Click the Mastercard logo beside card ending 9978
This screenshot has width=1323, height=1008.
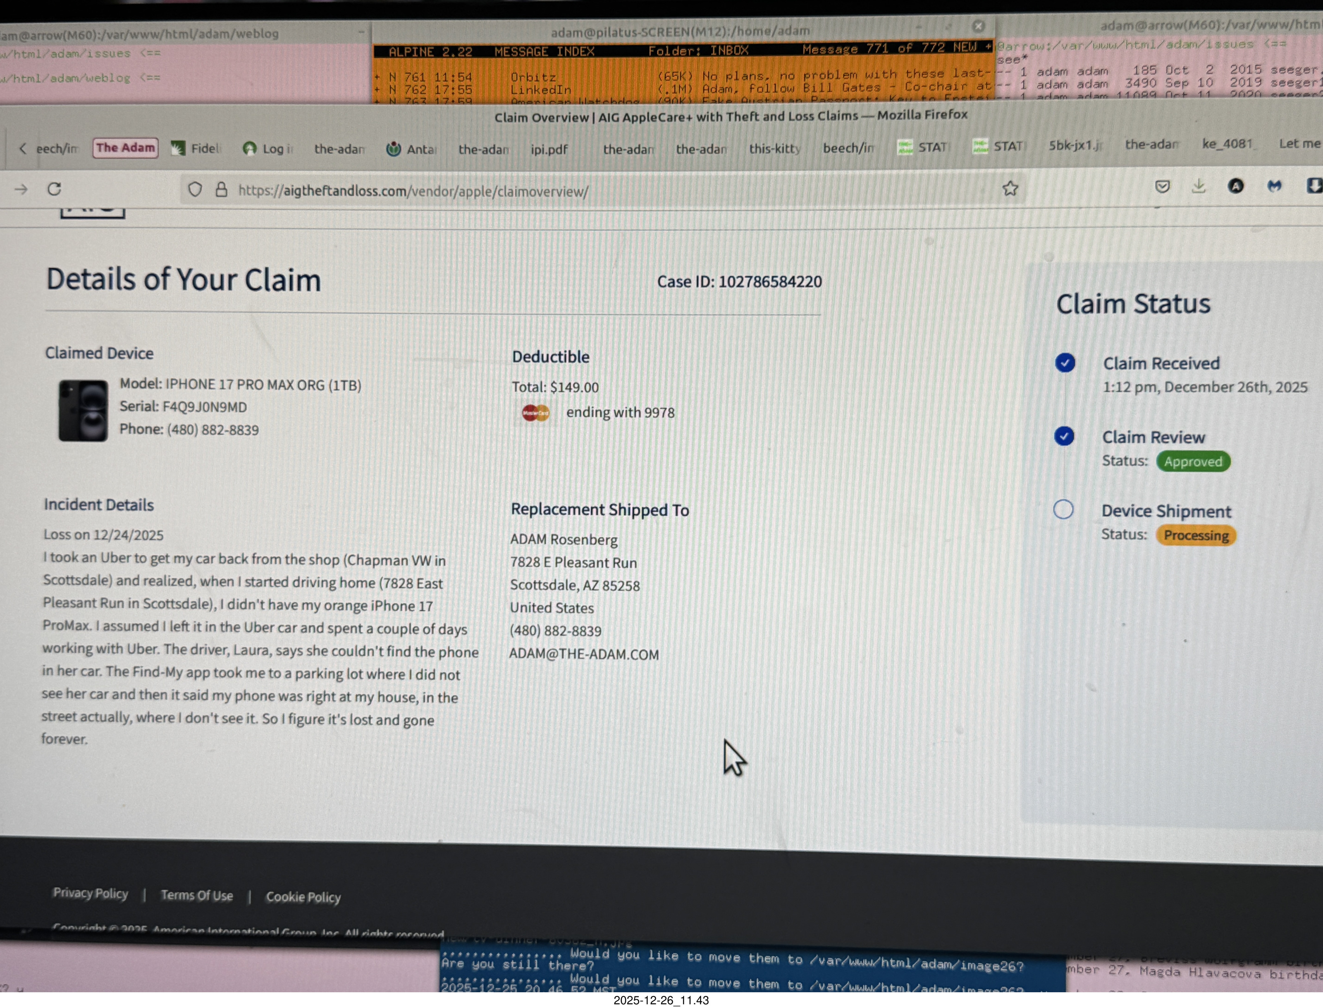(x=535, y=413)
